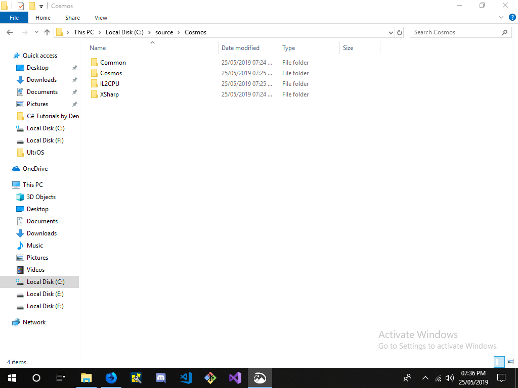Open the Home ribbon tab
This screenshot has height=388, width=518.
(43, 17)
